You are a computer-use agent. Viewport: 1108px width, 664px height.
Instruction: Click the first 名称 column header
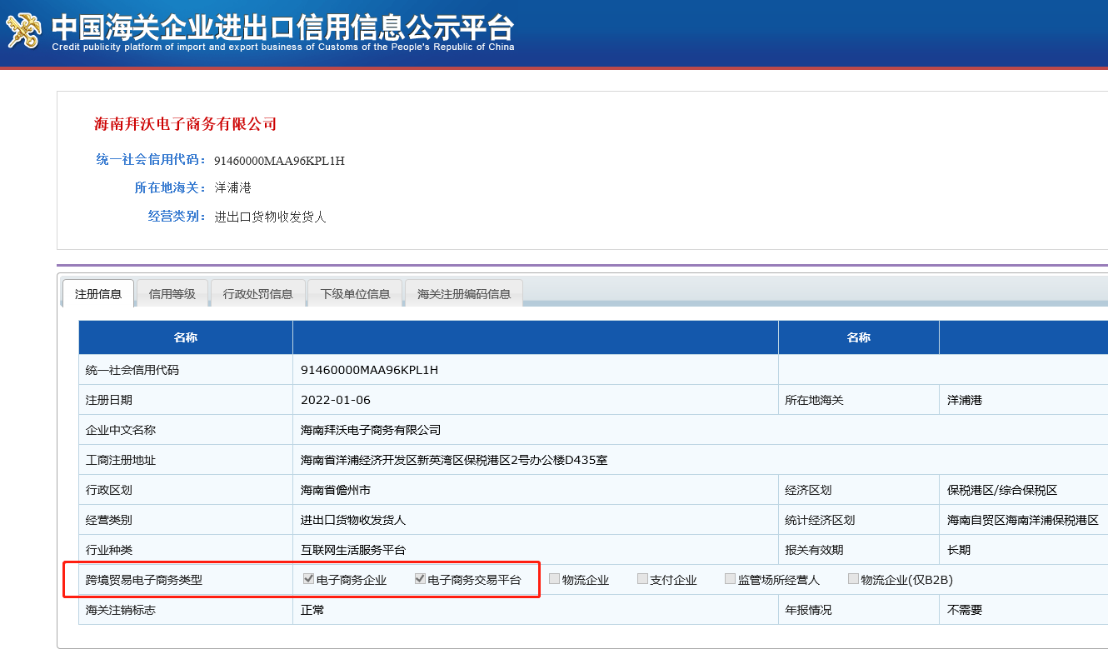coord(186,337)
